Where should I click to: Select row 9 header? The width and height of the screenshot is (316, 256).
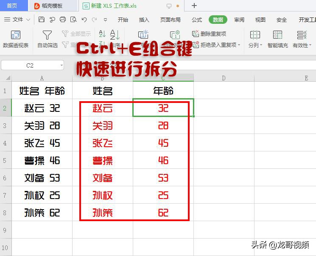click(6, 230)
